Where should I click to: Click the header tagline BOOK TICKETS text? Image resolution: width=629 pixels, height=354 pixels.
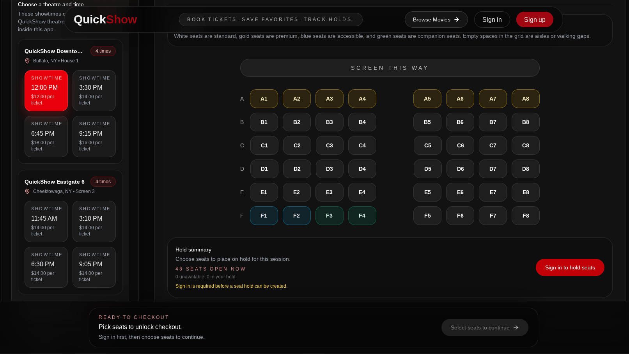pos(271,19)
